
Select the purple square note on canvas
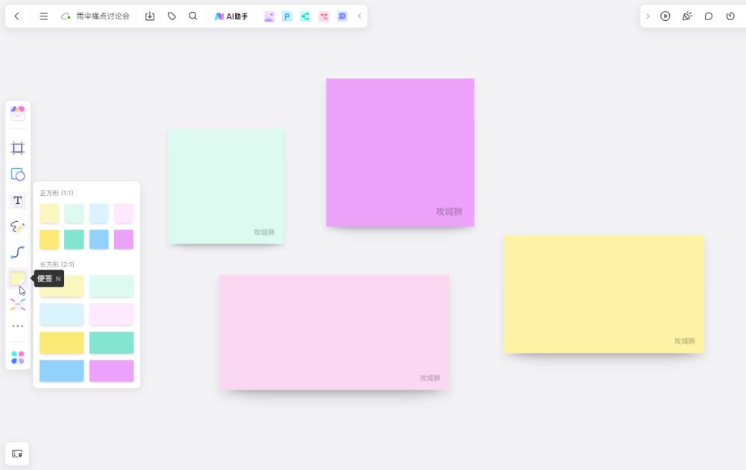click(400, 153)
